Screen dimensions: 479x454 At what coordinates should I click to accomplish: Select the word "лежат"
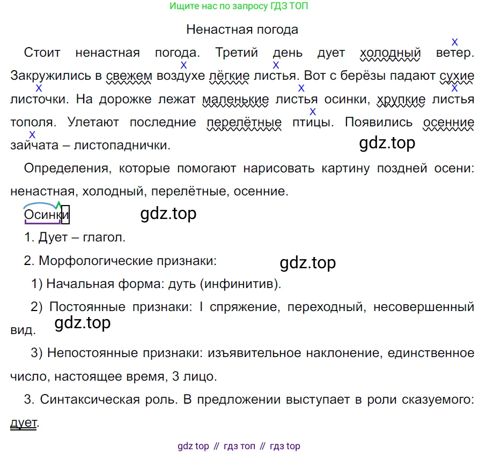[x=176, y=99]
